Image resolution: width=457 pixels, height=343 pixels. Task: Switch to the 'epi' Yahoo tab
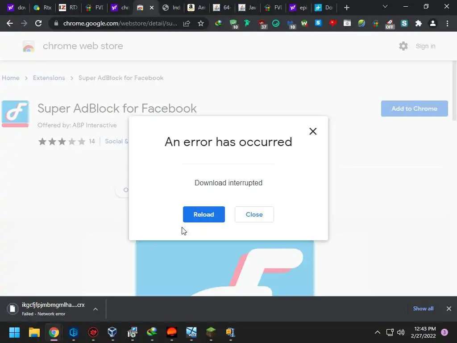(x=299, y=8)
